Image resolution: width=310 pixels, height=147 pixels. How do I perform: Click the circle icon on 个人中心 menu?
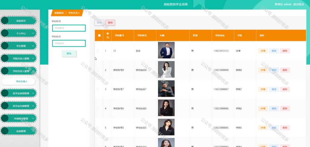tap(5, 33)
